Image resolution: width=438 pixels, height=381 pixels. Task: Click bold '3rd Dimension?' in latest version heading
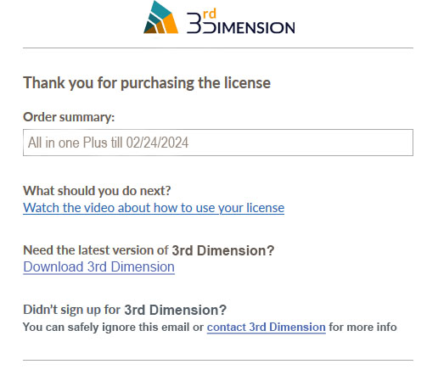coord(223,250)
